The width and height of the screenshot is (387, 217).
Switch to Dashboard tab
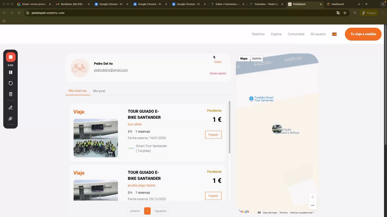coord(343,4)
